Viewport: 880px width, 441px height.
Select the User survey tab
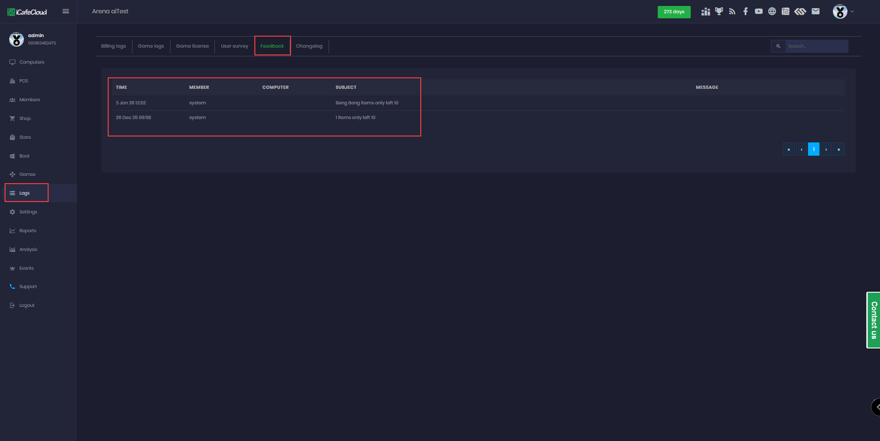[x=234, y=46]
